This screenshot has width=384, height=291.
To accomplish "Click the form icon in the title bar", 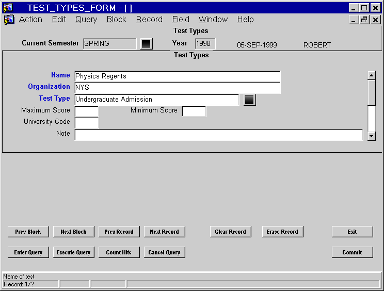I will 8,8.
